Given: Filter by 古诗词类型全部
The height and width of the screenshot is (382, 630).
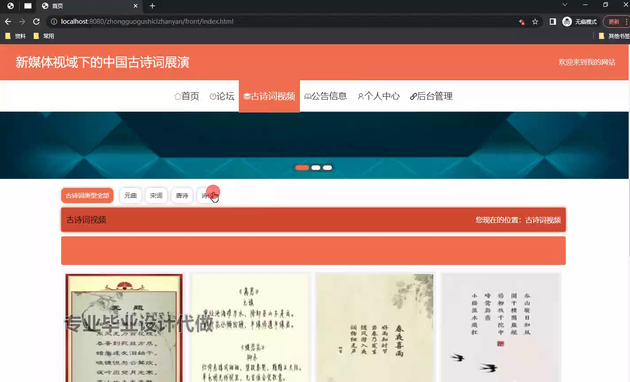Looking at the screenshot, I should [x=87, y=195].
